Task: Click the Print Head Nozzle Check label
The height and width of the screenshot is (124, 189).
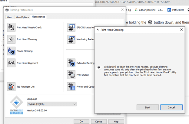Action: pyautogui.click(x=29, y=28)
